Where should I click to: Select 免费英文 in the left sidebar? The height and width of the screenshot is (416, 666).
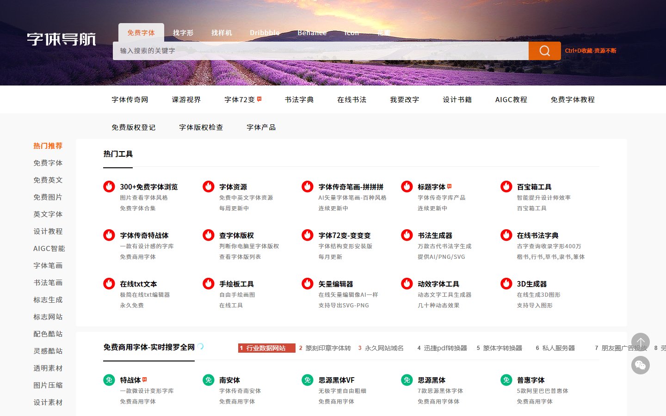pyautogui.click(x=48, y=180)
